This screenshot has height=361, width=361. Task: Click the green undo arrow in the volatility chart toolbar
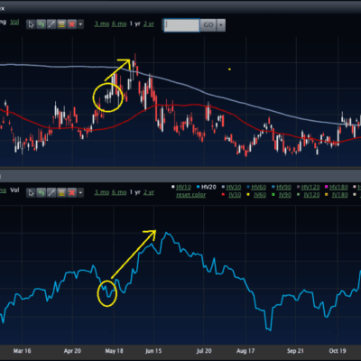(x=41, y=192)
